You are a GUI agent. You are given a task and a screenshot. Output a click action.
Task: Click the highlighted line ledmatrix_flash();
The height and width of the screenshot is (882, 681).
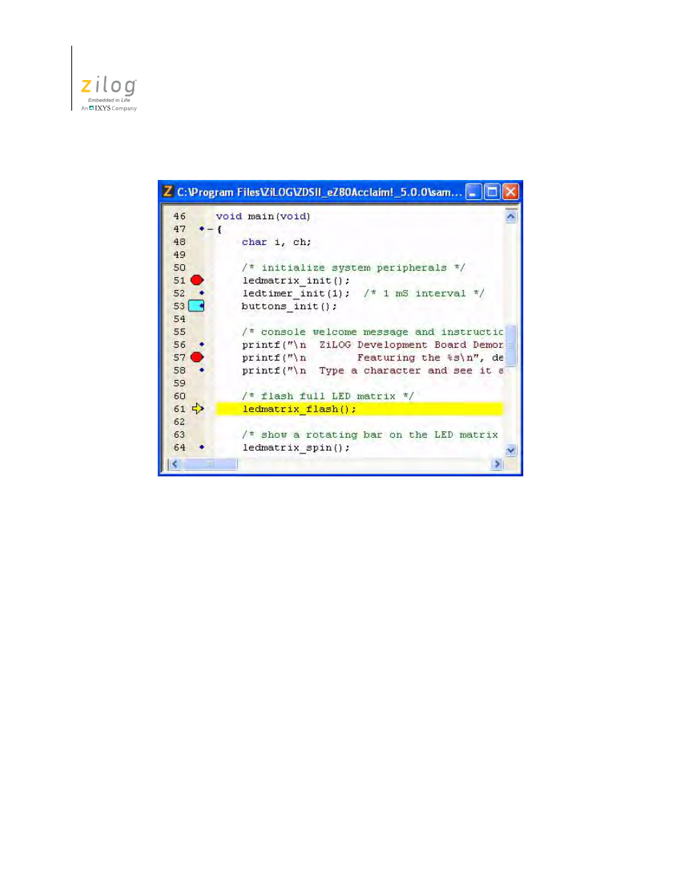(359, 409)
